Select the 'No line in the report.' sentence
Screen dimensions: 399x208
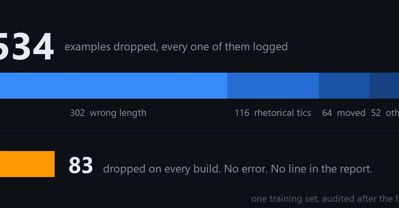pyautogui.click(x=322, y=169)
